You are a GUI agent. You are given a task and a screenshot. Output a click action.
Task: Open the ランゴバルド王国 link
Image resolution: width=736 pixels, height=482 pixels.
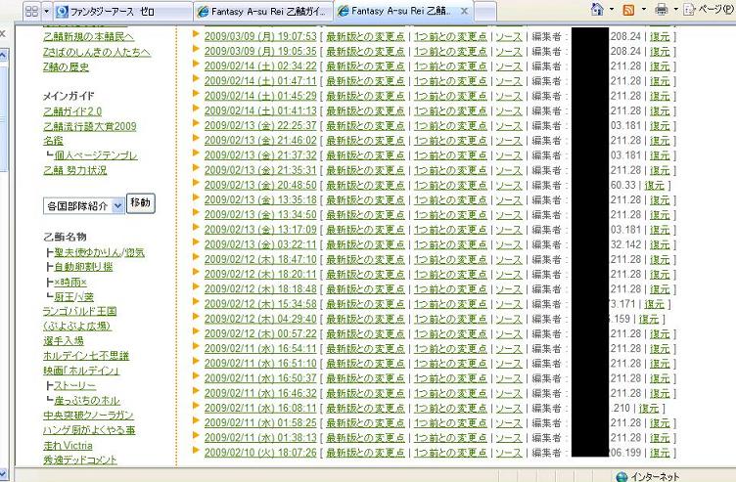[x=80, y=311]
